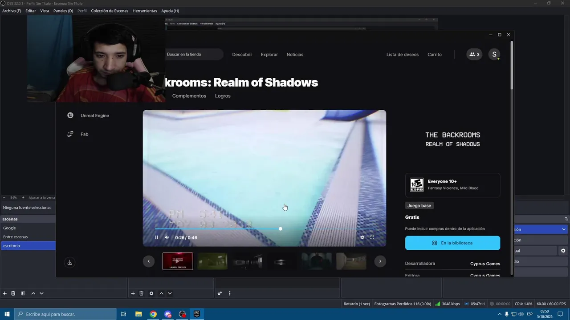Open Herramientas menu

click(145, 11)
